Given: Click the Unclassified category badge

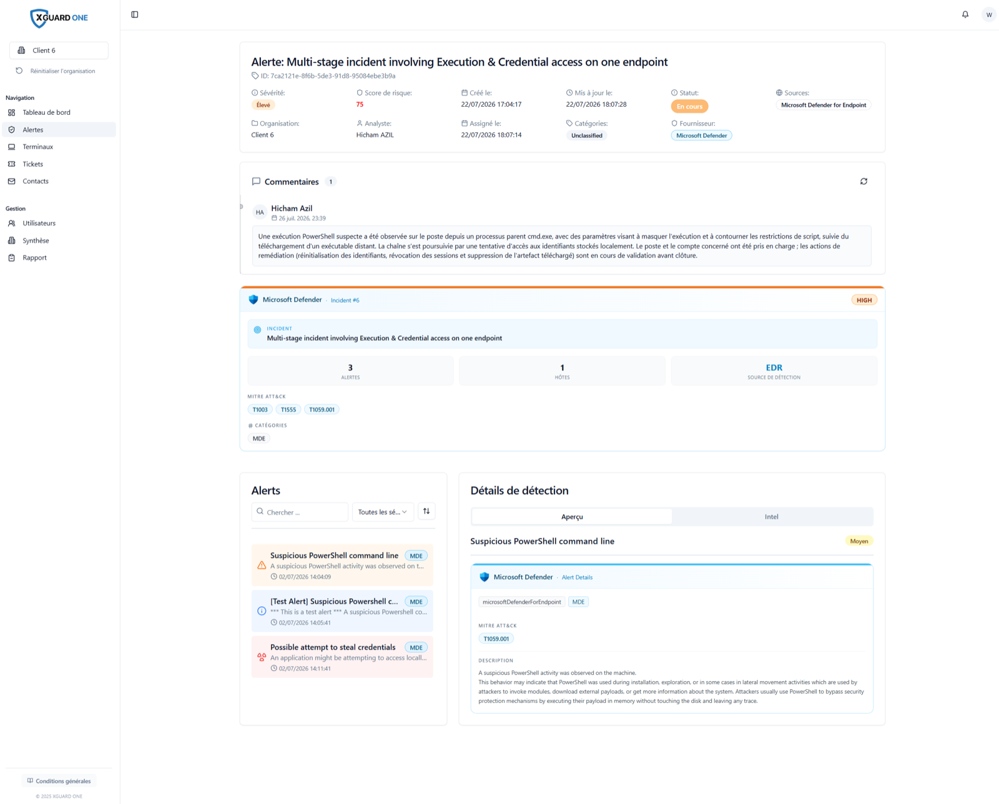Looking at the screenshot, I should pyautogui.click(x=587, y=135).
